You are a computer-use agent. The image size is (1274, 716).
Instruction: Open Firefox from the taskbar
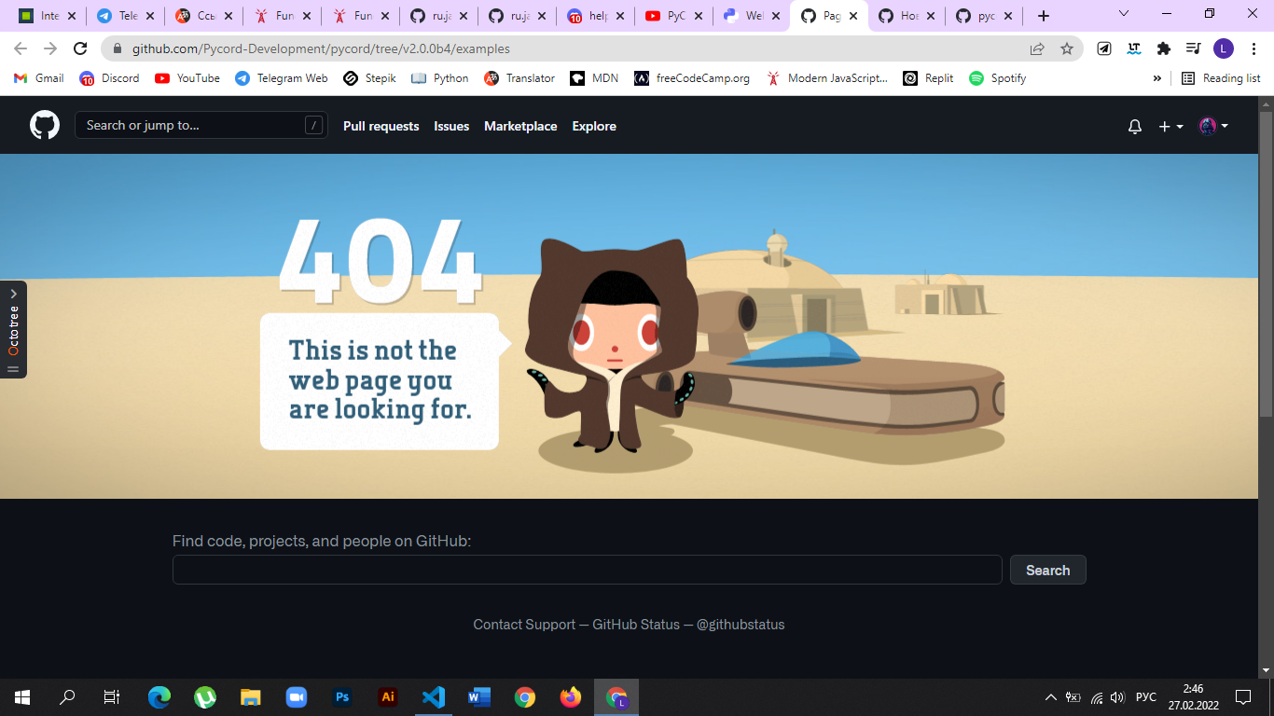coord(571,696)
